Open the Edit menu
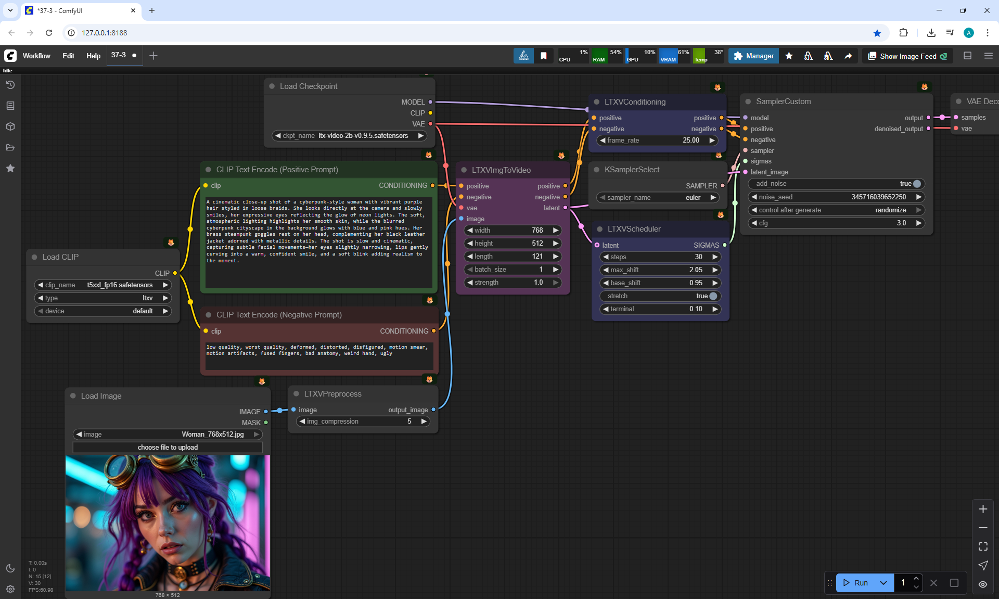The height and width of the screenshot is (599, 999). pos(68,56)
